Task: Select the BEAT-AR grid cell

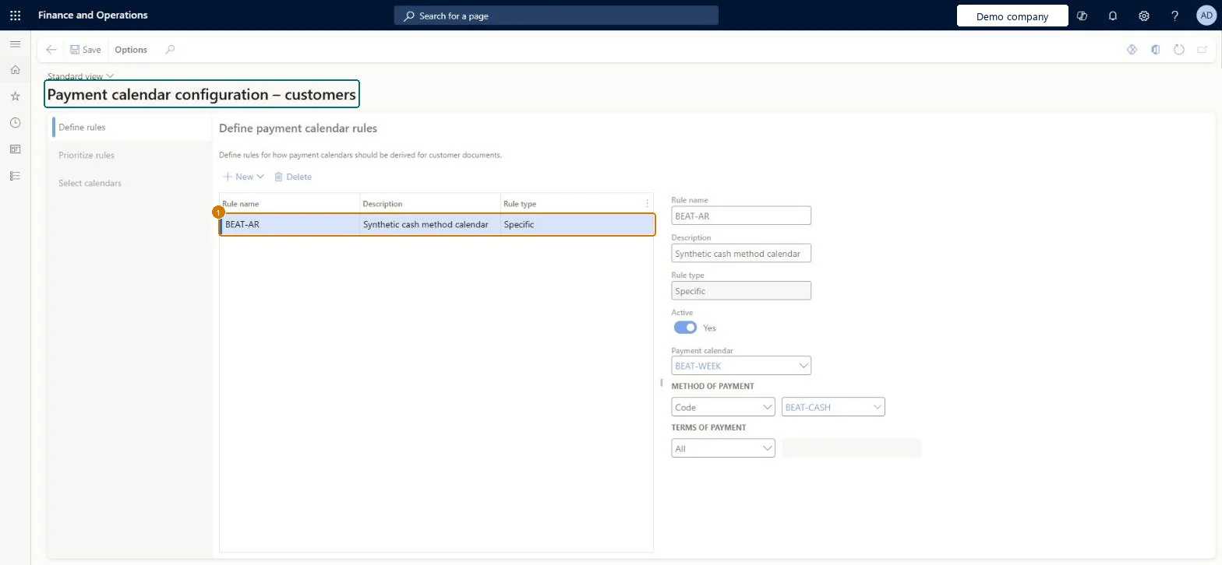Action: (x=290, y=224)
